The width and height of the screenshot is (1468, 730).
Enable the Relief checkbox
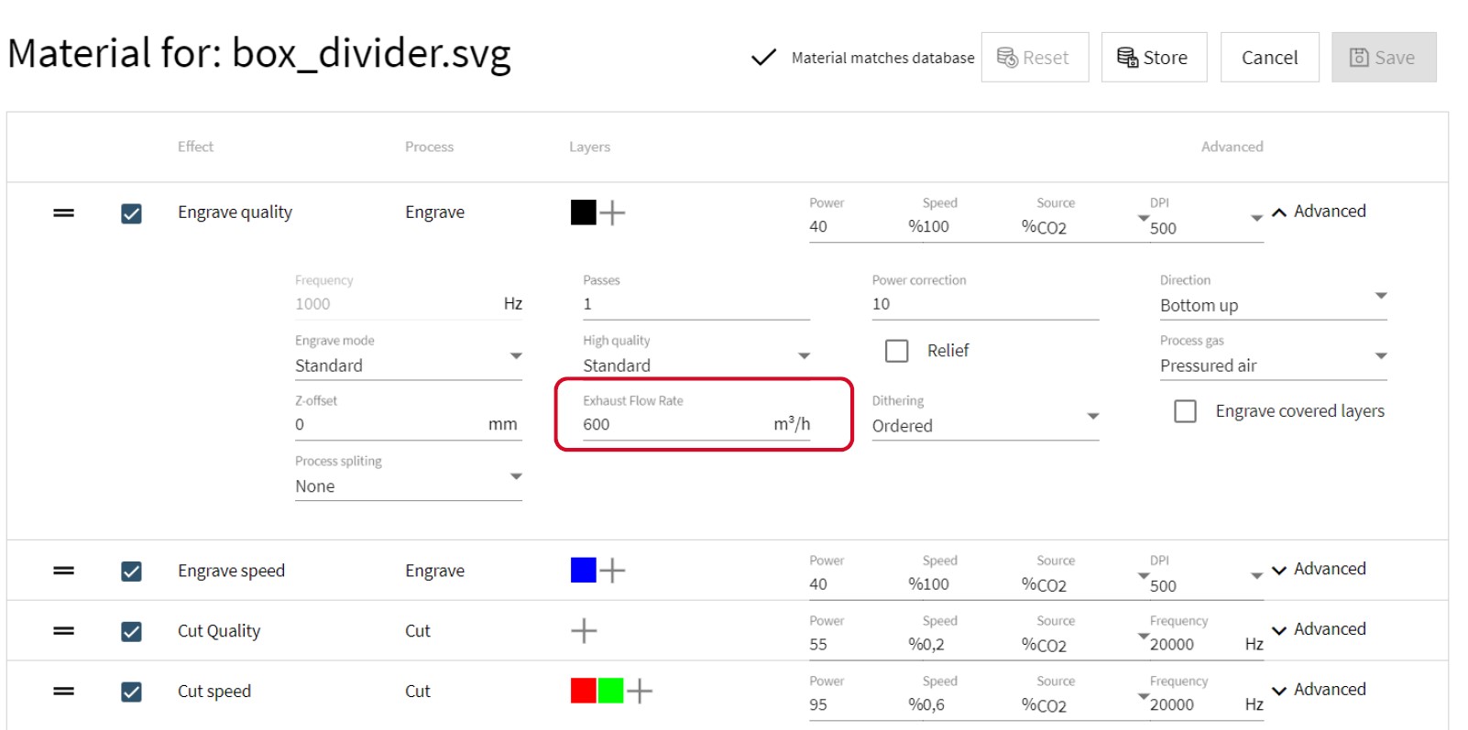click(896, 351)
